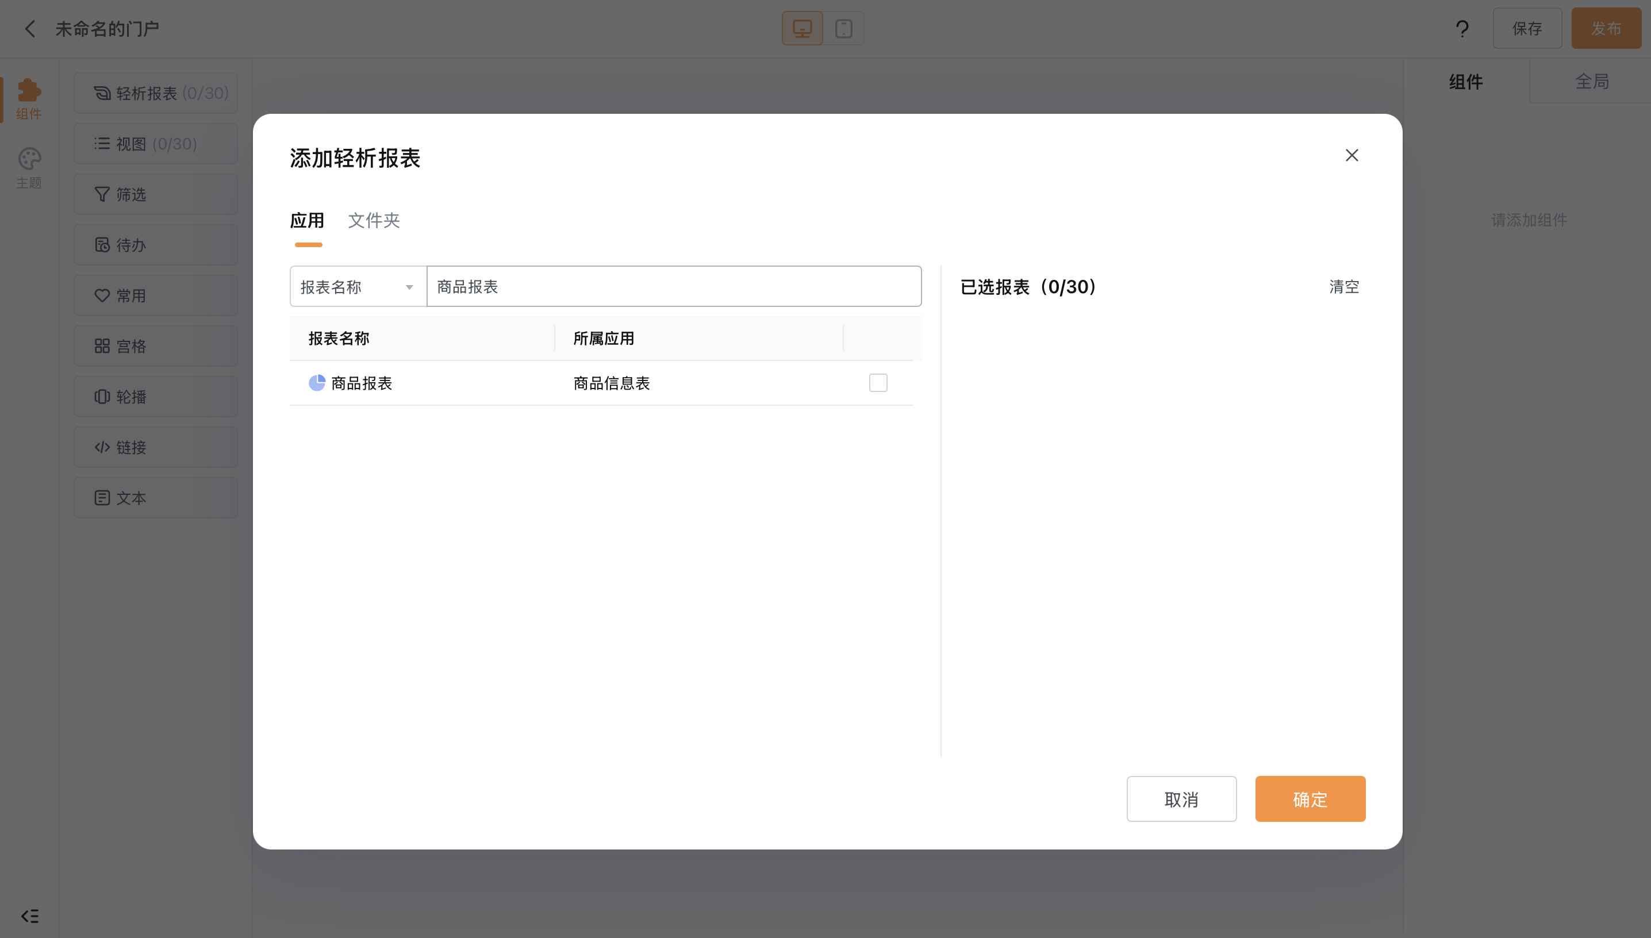1651x938 pixels.
Task: Click the 取消 button
Action: [1181, 799]
